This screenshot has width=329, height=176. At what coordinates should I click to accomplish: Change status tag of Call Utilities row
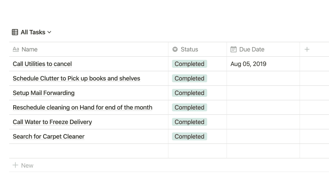pyautogui.click(x=190, y=64)
